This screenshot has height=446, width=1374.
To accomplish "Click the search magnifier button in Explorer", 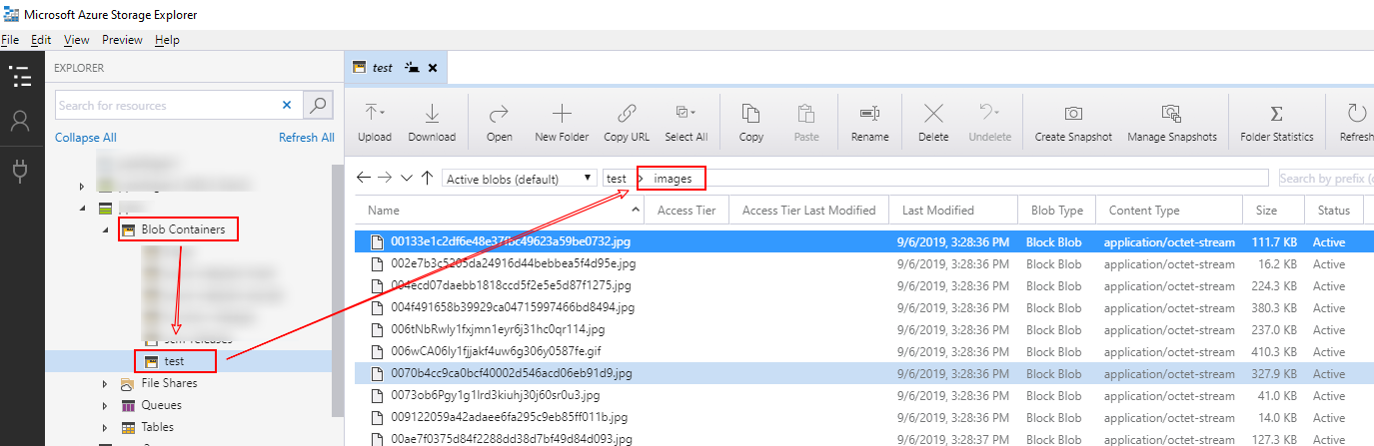I will [x=318, y=105].
